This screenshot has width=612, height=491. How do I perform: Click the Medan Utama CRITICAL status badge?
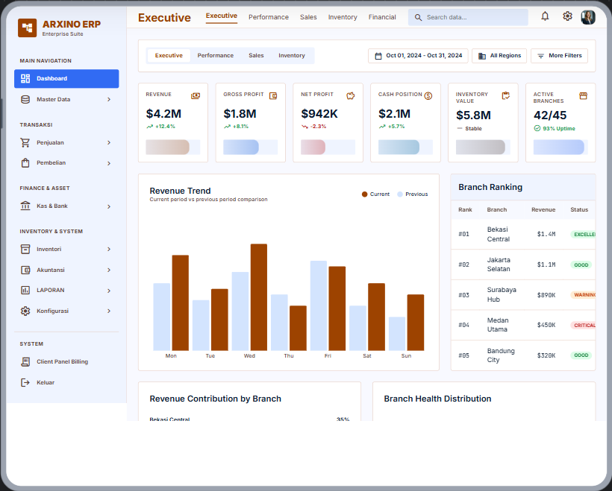click(583, 325)
